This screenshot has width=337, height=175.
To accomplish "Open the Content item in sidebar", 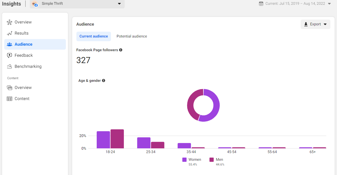I will (x=35, y=99).
